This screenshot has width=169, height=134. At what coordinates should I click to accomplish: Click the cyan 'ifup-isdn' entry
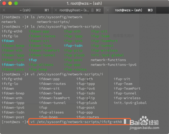tap(73, 45)
